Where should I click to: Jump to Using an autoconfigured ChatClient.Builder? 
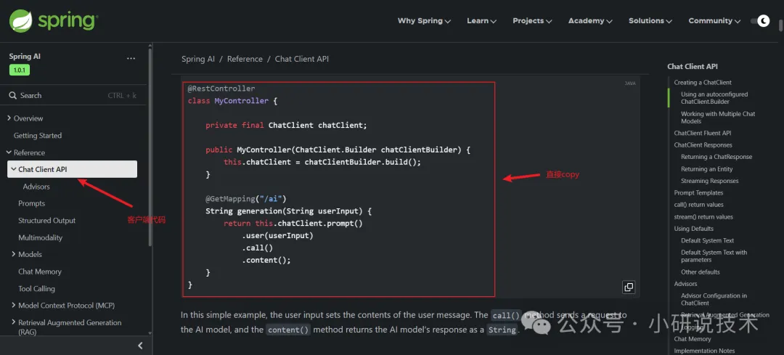pos(714,98)
